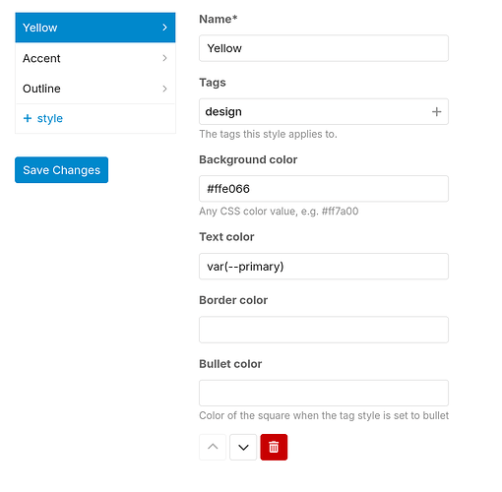Click the hint 'The tags this style applies to.'
The image size is (502, 492).
(268, 134)
